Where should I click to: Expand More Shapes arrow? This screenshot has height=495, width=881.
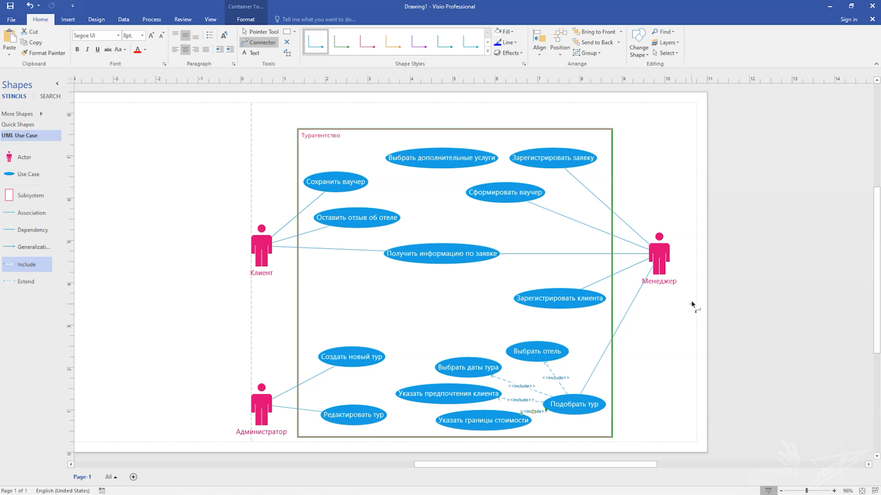(41, 114)
